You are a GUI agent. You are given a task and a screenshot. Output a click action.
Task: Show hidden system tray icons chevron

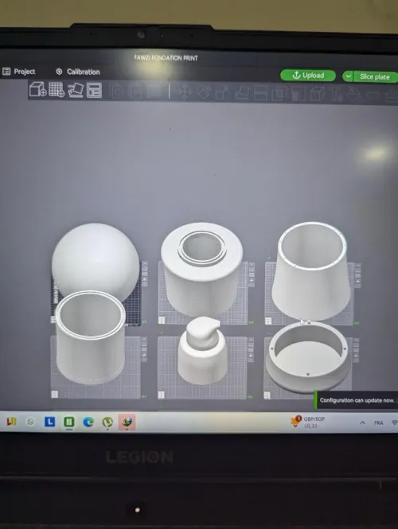[x=362, y=422]
